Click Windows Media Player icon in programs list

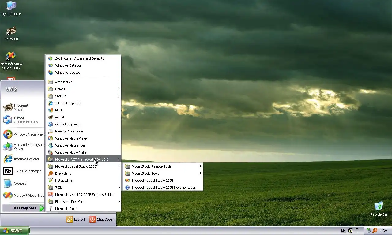click(51, 138)
